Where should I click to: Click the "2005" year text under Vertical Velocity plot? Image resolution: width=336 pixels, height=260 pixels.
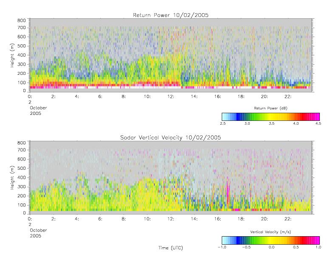tap(35, 236)
